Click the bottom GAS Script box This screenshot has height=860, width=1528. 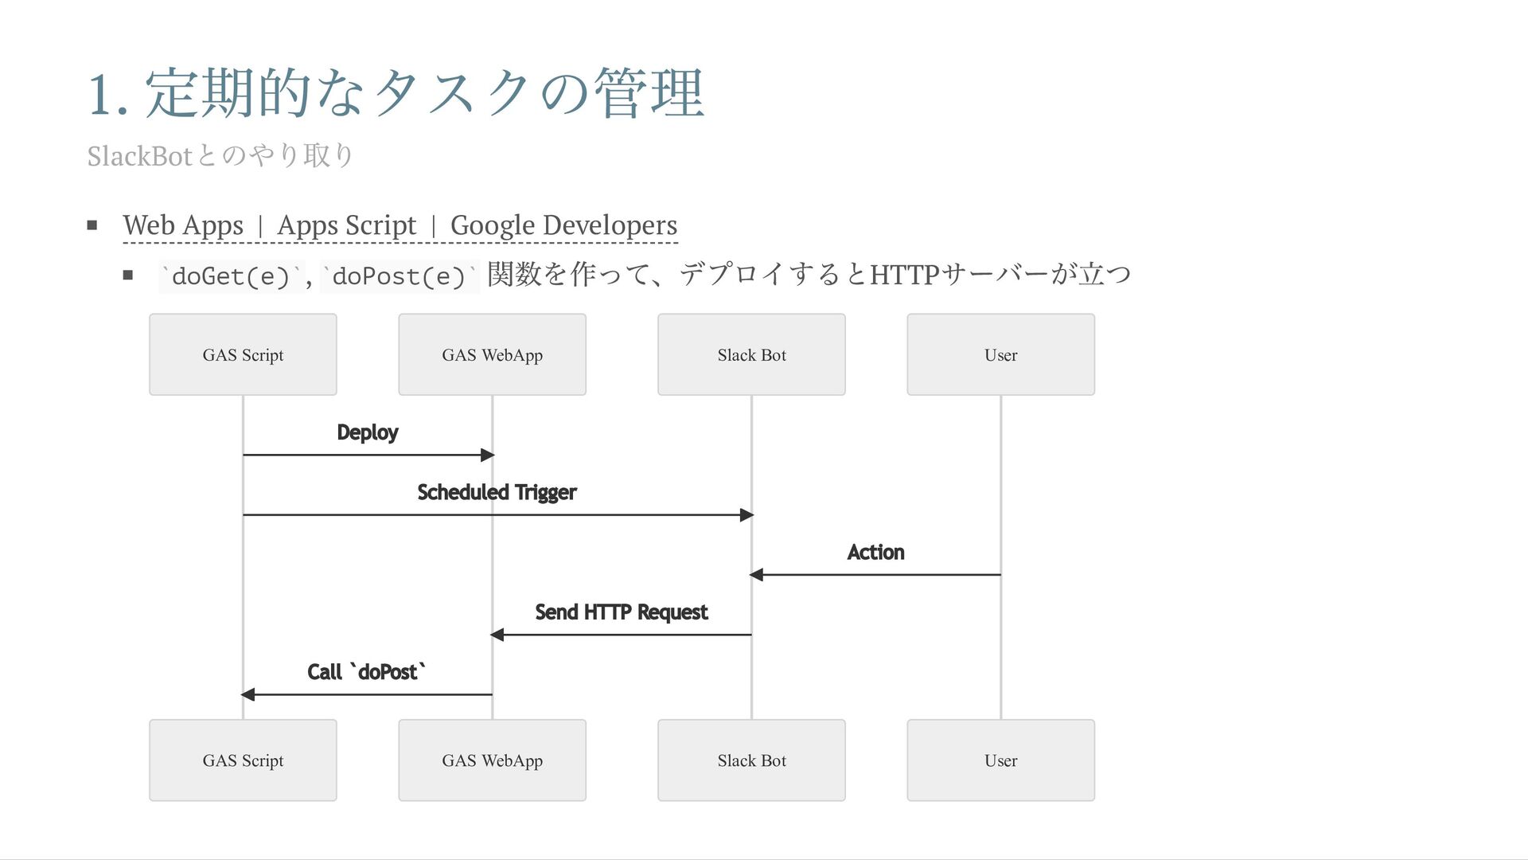point(243,760)
